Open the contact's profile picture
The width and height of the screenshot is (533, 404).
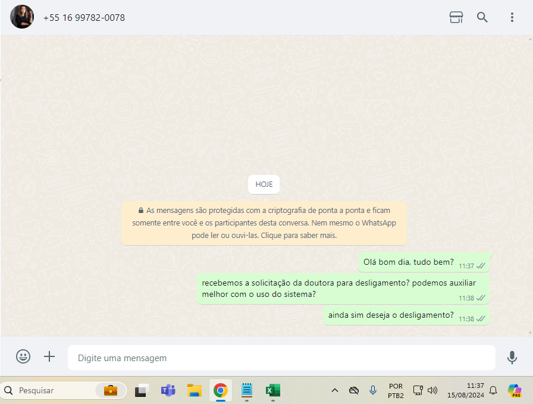[22, 17]
